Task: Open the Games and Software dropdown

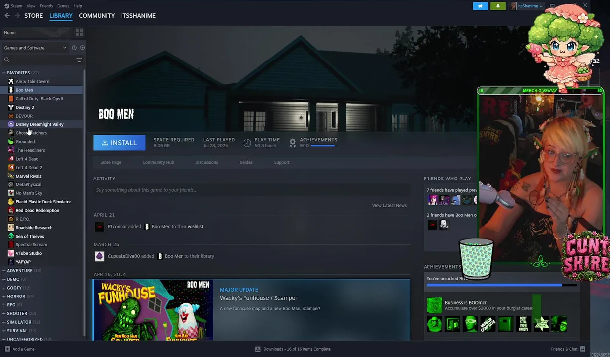Action: [35, 48]
